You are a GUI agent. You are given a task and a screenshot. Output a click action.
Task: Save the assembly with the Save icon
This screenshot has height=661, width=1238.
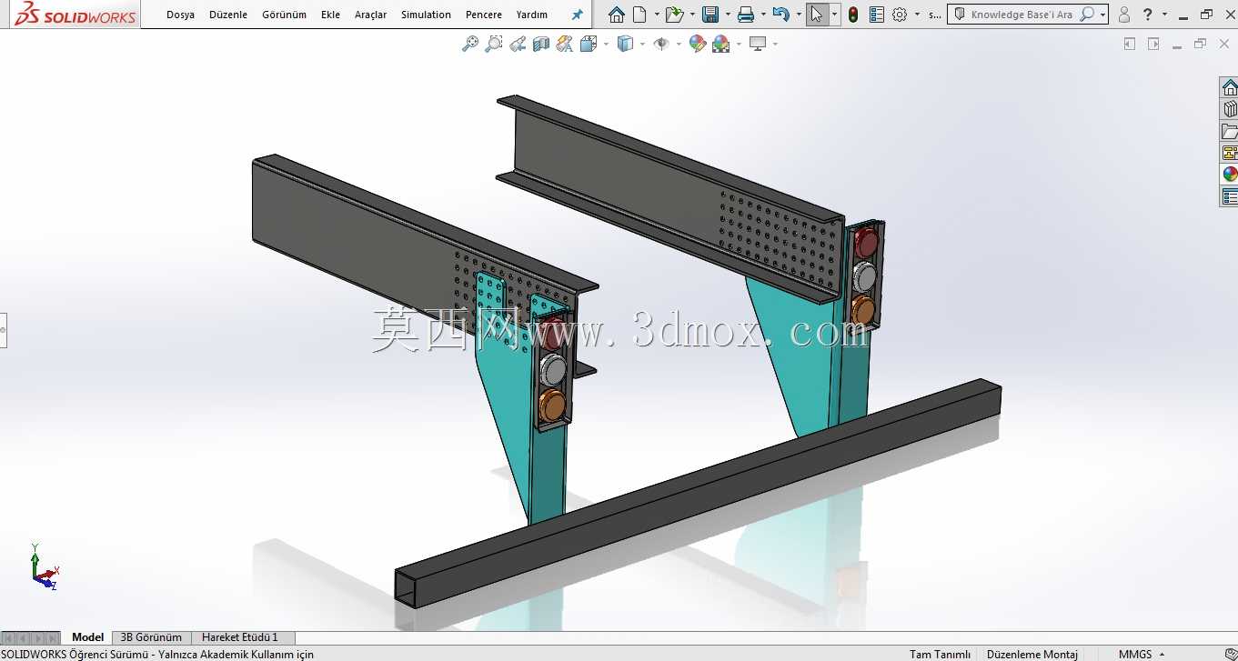click(710, 15)
